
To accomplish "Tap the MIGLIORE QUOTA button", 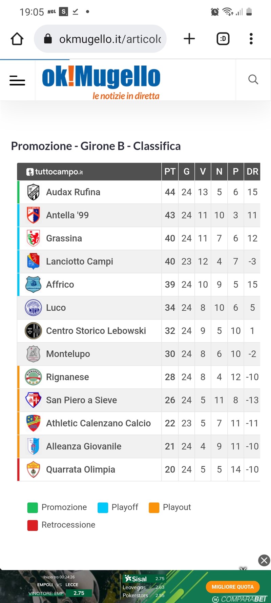I will point(232,587).
